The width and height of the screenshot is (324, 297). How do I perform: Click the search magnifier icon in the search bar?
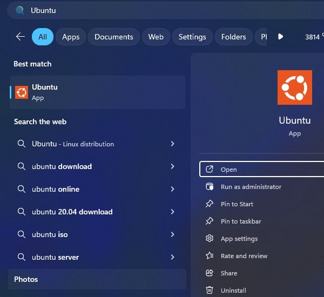point(19,10)
